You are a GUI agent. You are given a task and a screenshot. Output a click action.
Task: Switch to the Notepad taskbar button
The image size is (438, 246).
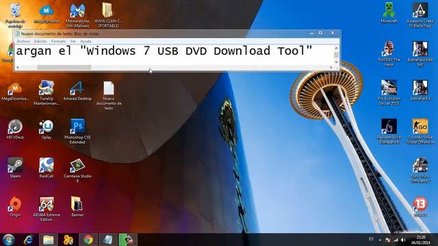(x=108, y=240)
